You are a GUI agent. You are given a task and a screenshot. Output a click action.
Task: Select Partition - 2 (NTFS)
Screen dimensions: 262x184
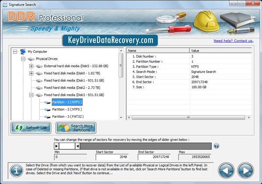click(67, 109)
